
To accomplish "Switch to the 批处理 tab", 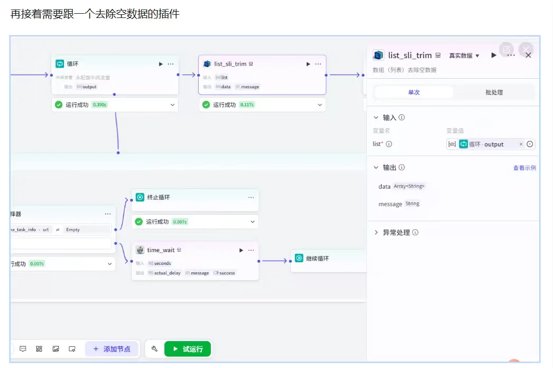I will [x=494, y=92].
